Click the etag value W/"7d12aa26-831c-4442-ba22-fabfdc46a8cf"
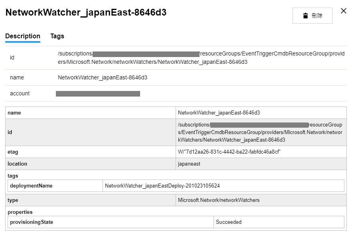This screenshot has width=356, height=237. pos(229,152)
